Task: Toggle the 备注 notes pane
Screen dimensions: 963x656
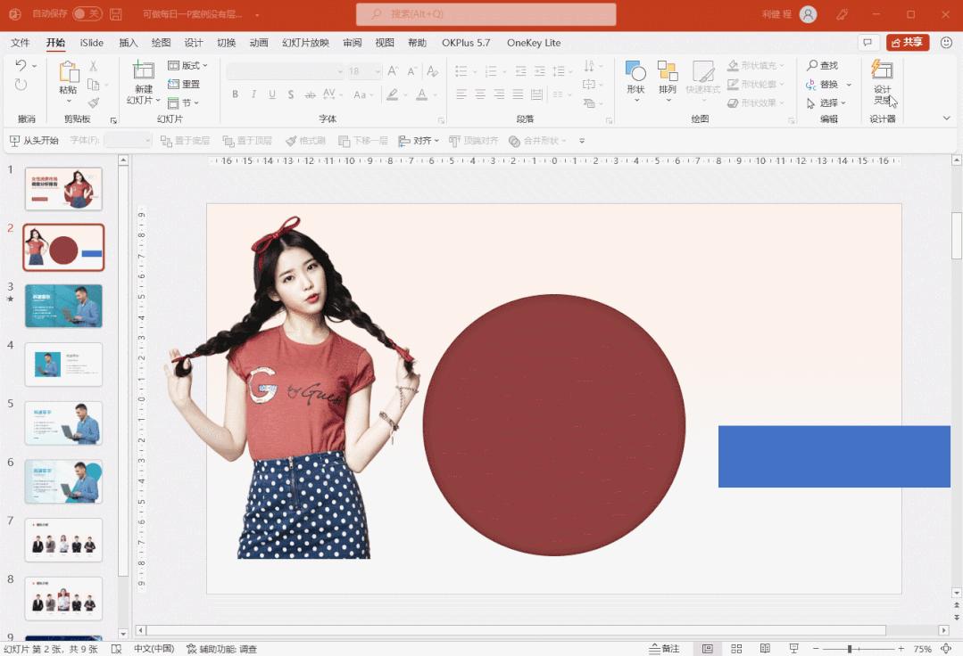Action: 665,649
